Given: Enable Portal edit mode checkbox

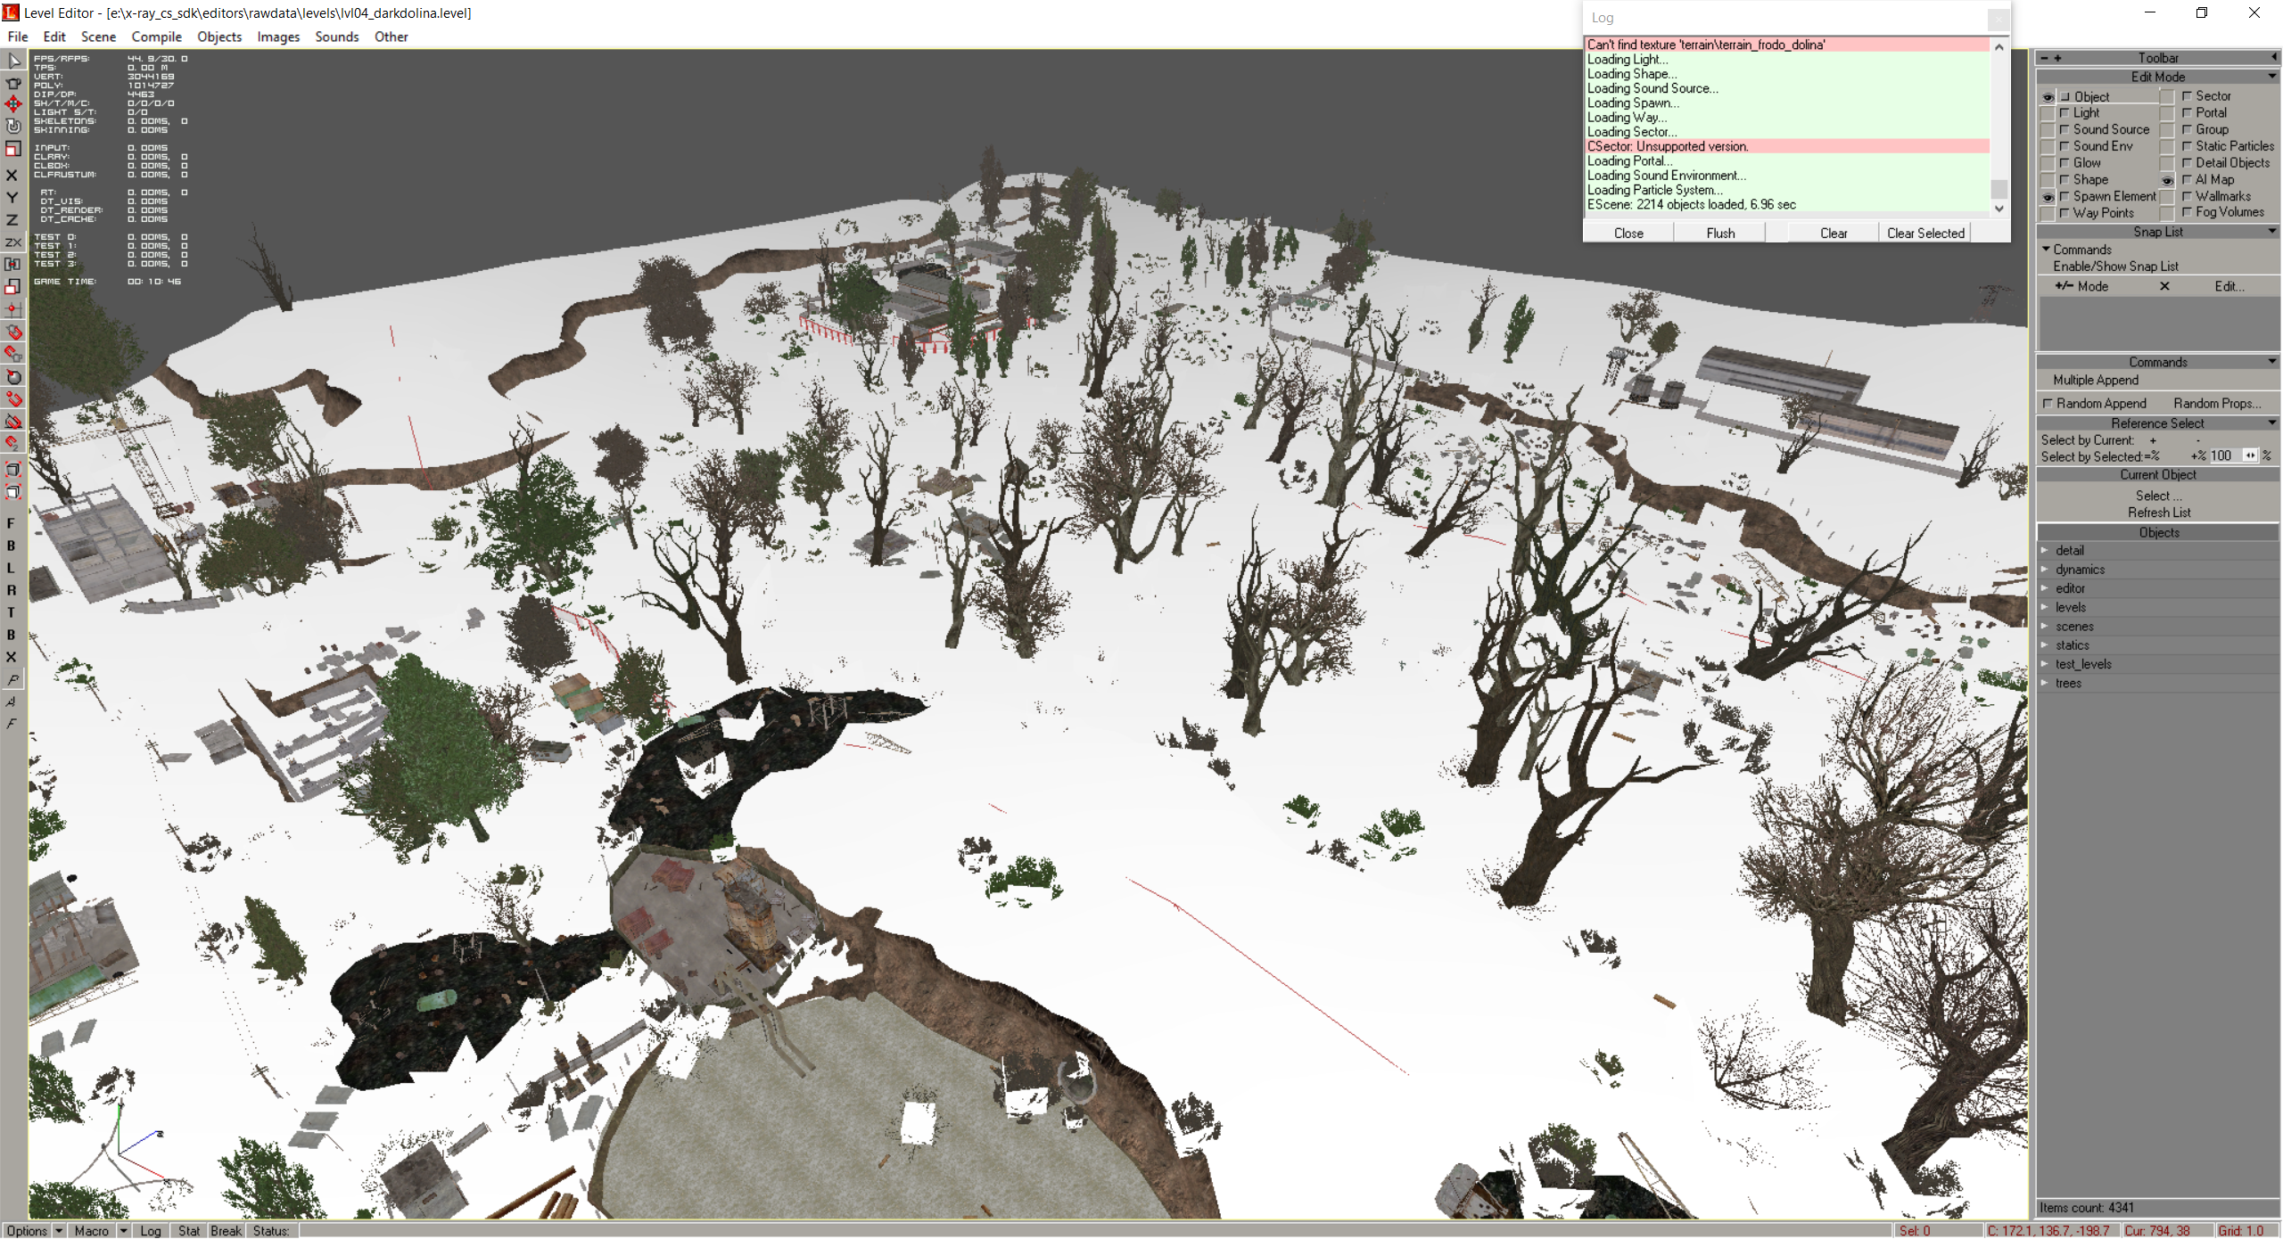Looking at the screenshot, I should [x=2187, y=112].
